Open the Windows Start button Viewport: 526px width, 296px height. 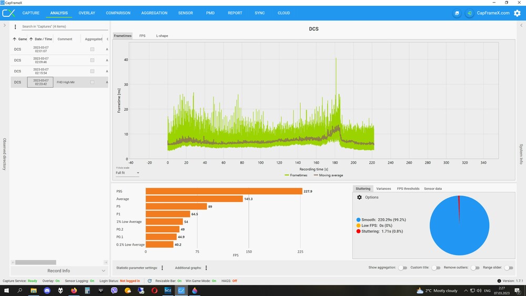[6, 291]
